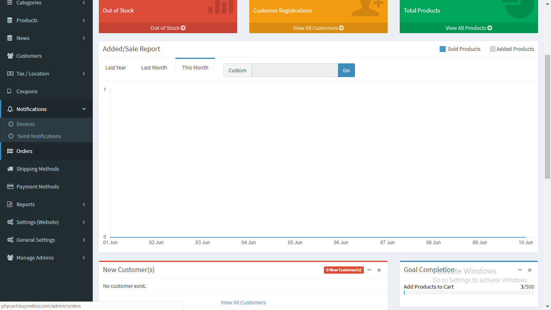Click the Payment Methods card icon
Viewport: 551px width, 310px height.
point(10,186)
